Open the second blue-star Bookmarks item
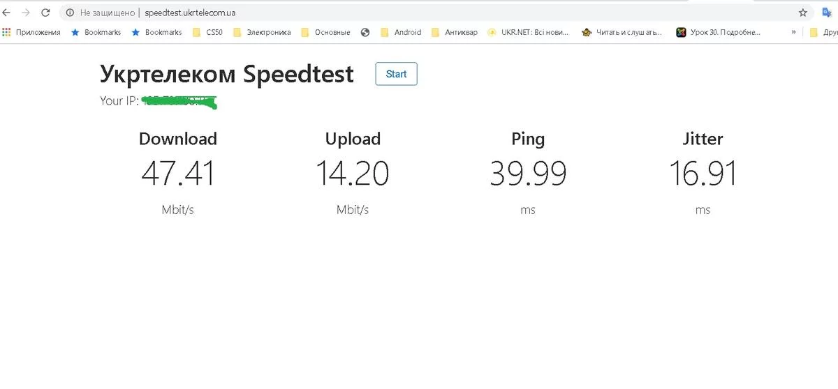This screenshot has width=838, height=389. pos(157,32)
